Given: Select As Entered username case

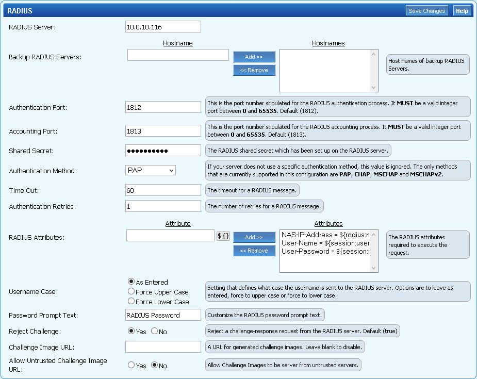Looking at the screenshot, I should click(131, 282).
